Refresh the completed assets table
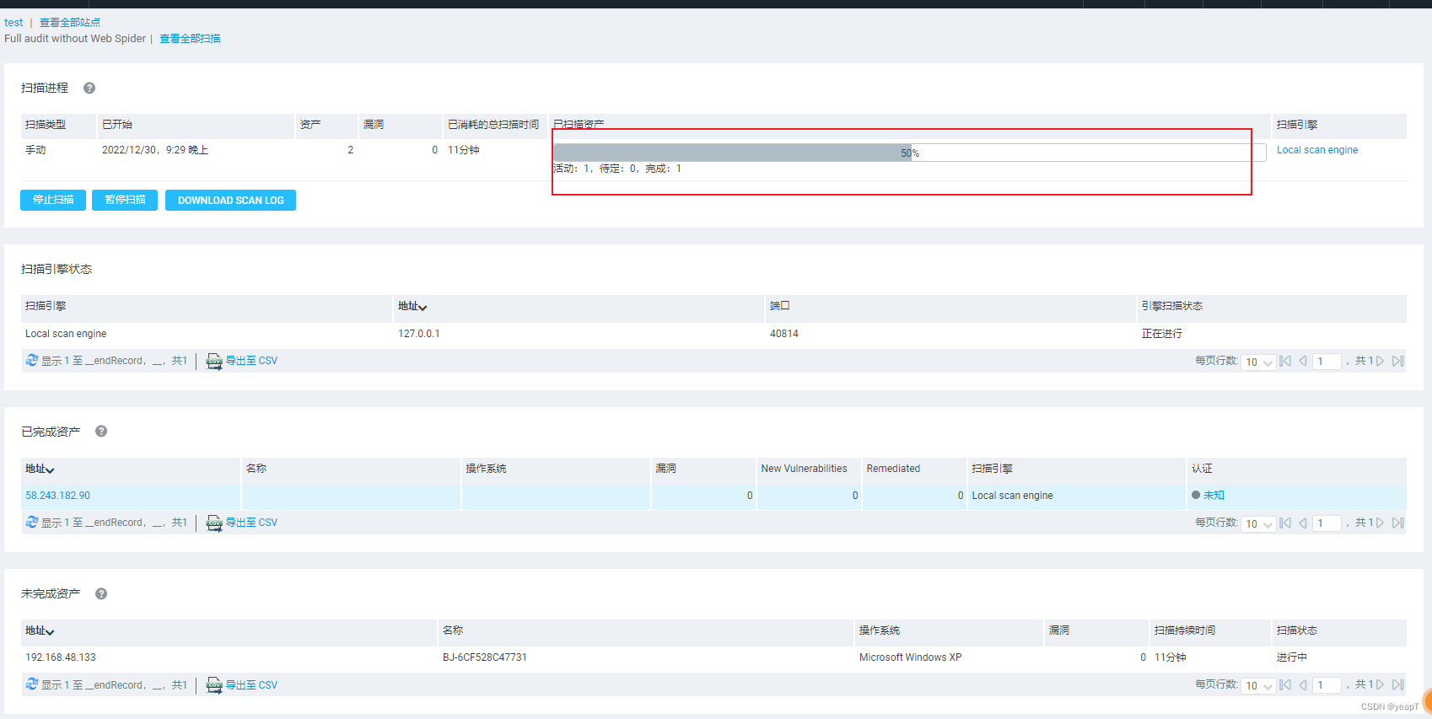 (x=32, y=523)
